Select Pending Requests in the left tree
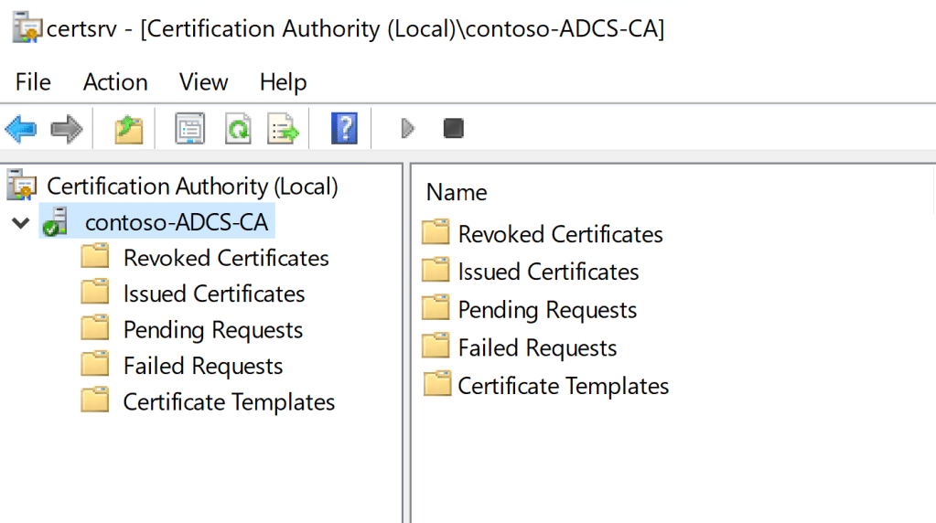The width and height of the screenshot is (936, 523). 212,330
